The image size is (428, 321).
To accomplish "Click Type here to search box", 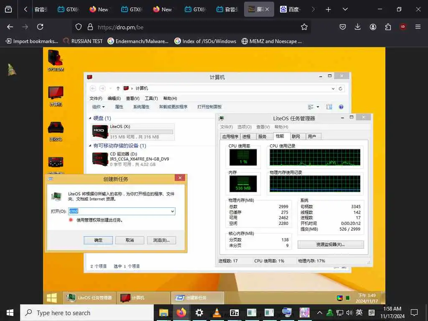I will [87, 313].
